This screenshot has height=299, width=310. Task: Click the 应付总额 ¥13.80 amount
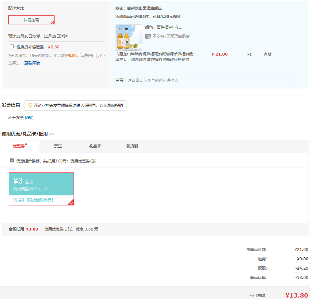(297, 295)
